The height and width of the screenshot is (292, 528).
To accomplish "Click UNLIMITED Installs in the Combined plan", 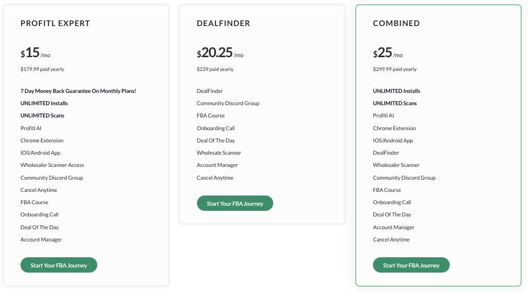I will (x=397, y=91).
